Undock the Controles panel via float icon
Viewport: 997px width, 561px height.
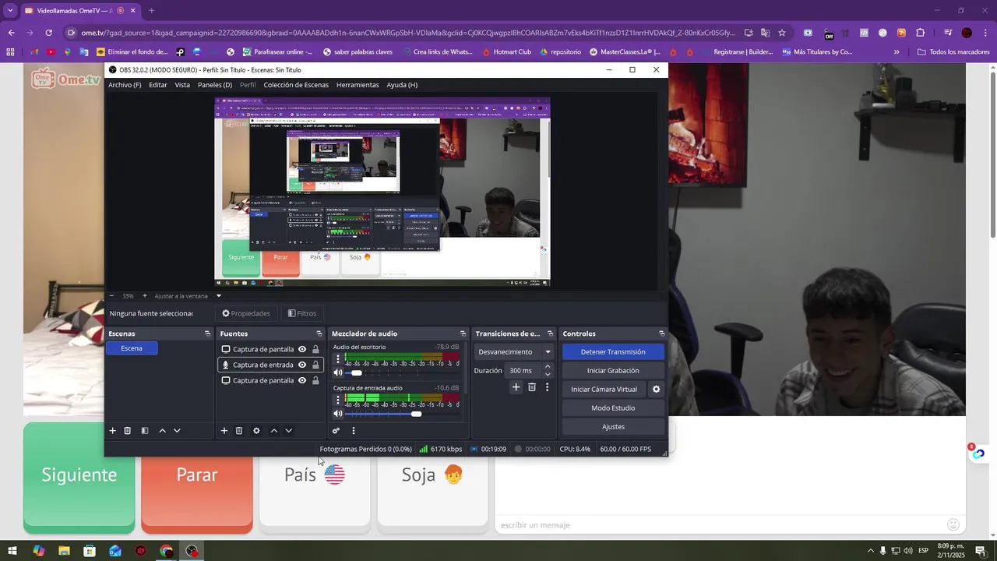tap(662, 333)
